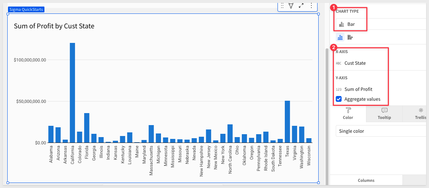This screenshot has height=188, width=429.
Task: Click the X-AXIS heading
Action: 342,52
